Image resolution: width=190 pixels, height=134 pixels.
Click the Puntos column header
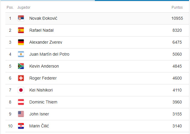[x=177, y=7]
